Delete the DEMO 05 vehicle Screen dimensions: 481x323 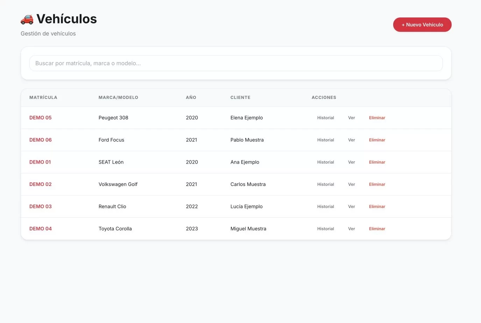click(377, 118)
